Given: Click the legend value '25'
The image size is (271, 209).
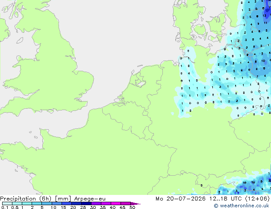Looking at the screenshot, I should pyautogui.click(x=83, y=207).
